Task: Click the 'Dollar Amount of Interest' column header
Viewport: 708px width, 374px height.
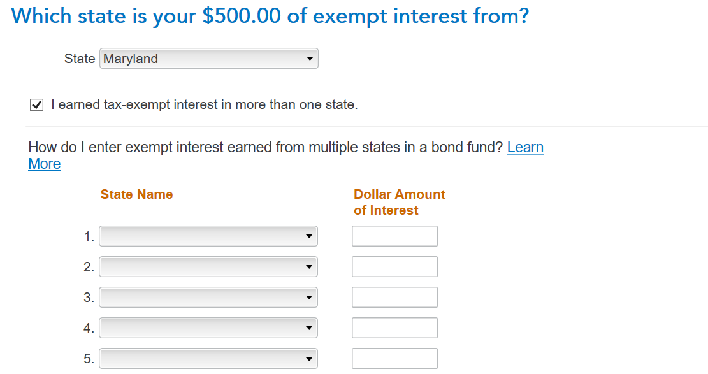Action: pos(399,202)
